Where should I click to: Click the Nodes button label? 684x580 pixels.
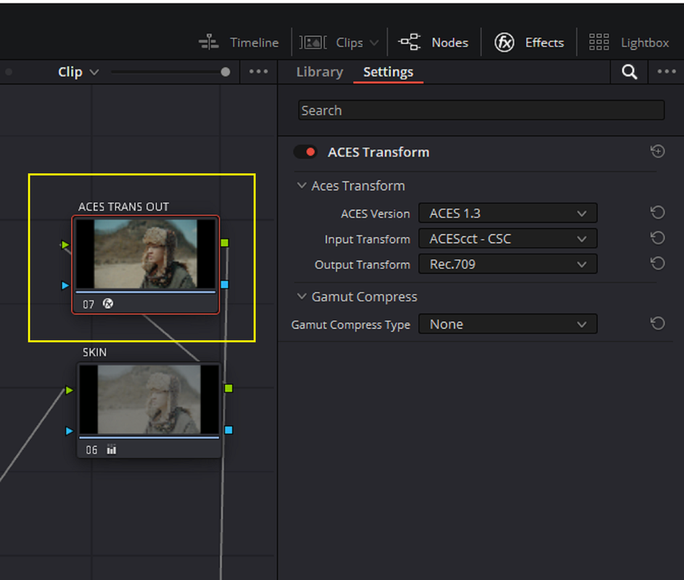pos(450,42)
